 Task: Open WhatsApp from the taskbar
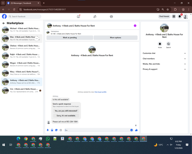[48, 139]
